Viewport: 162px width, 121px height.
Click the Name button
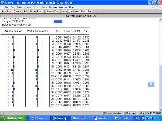click(33, 11)
